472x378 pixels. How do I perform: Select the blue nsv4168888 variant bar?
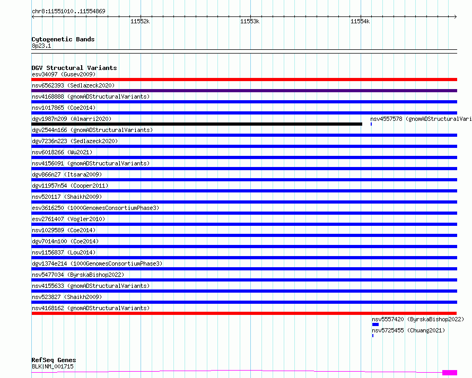pyautogui.click(x=244, y=102)
